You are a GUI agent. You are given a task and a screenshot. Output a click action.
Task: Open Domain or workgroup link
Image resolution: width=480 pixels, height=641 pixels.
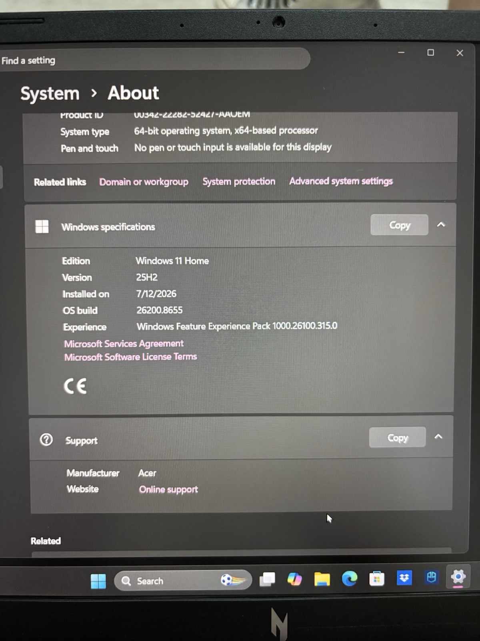(x=144, y=182)
